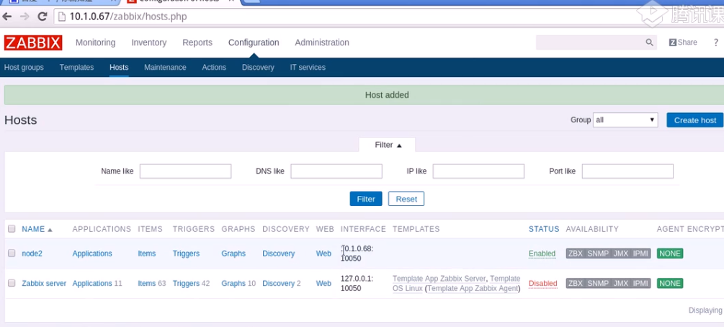
Task: Go to Host groups submenu
Action: (24, 68)
